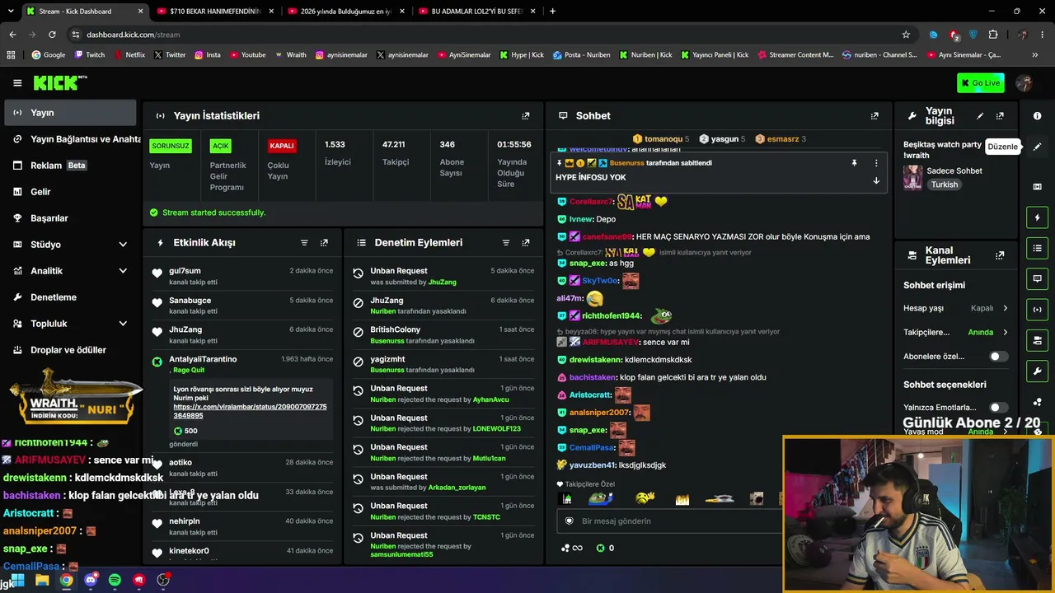Click top gifter tomanoqu in chat leaderboard
The image size is (1055, 593).
(x=663, y=139)
